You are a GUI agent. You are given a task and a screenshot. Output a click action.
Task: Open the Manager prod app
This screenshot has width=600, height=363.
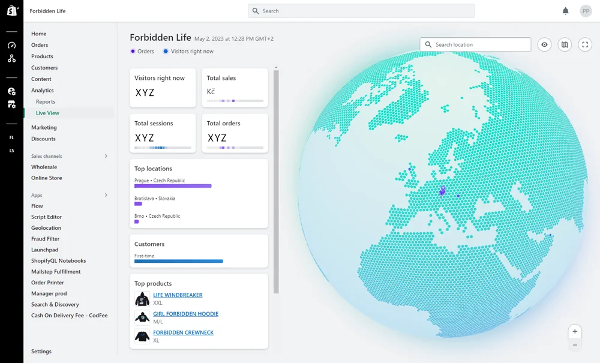(x=49, y=294)
